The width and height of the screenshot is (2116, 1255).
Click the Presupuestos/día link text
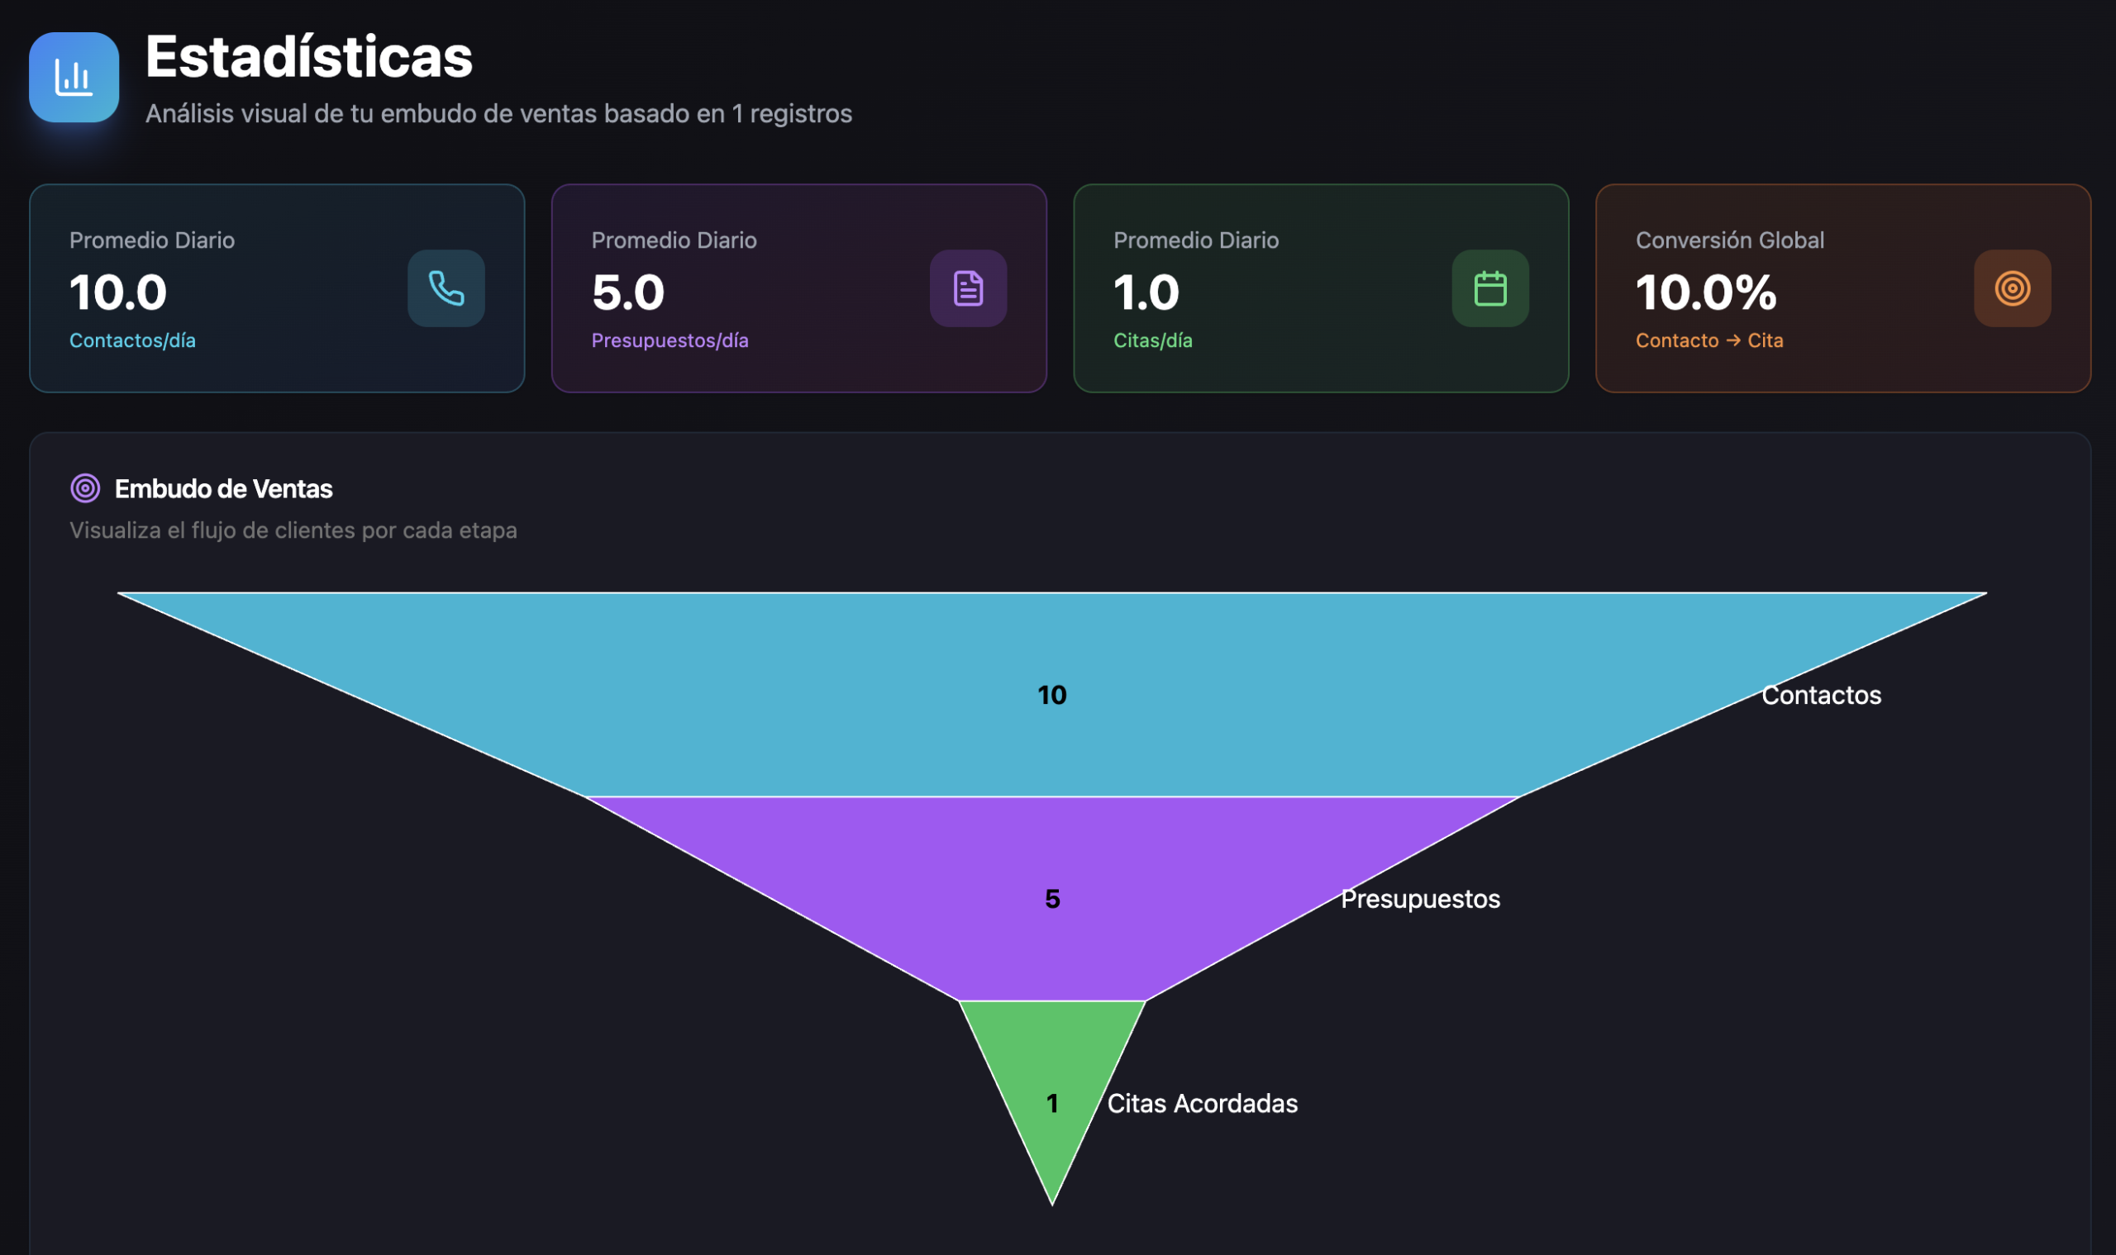[x=670, y=340]
